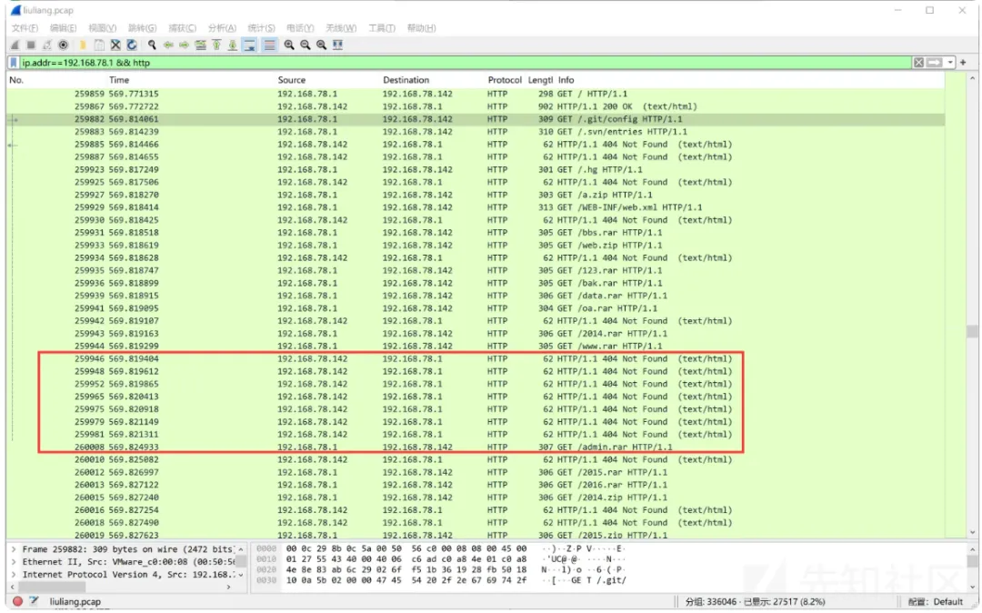The image size is (982, 613).
Task: Click the go to first packet icon
Action: tap(216, 45)
